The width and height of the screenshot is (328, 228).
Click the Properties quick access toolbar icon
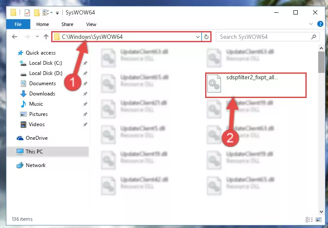click(x=27, y=13)
